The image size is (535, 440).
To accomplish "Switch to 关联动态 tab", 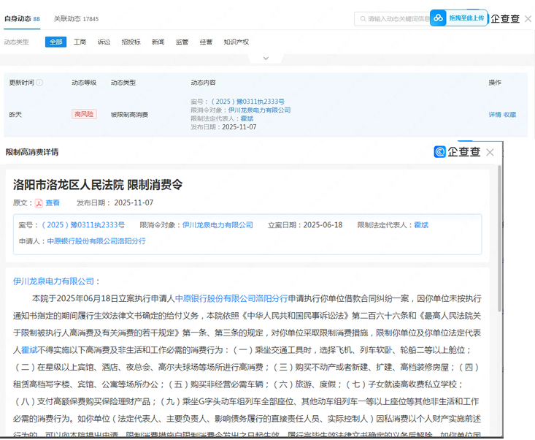I will click(76, 18).
